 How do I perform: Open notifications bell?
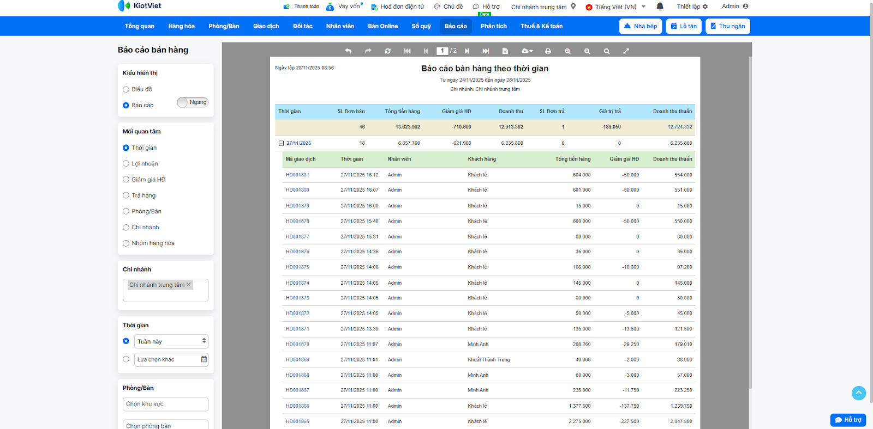point(660,7)
